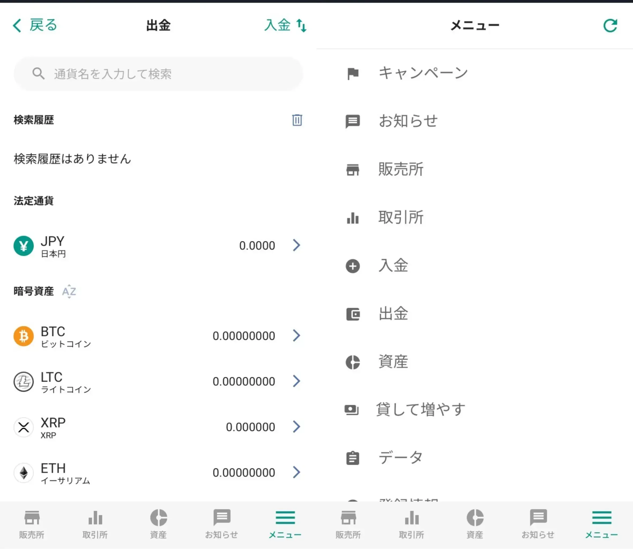
Task: Click the 取引所 bar chart icon in menu list
Action: point(353,218)
